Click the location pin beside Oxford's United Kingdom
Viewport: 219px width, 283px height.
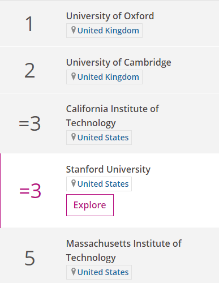(x=74, y=30)
